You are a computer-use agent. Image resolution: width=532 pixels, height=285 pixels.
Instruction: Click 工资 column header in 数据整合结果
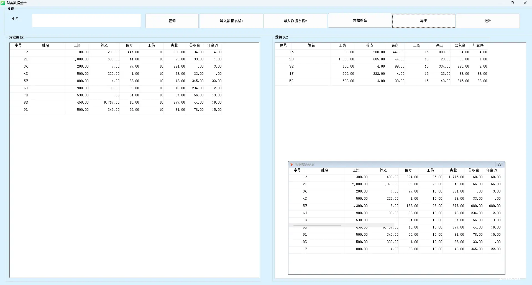click(356, 170)
